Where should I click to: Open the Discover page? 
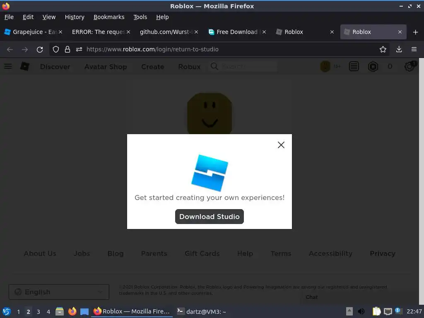point(55,67)
